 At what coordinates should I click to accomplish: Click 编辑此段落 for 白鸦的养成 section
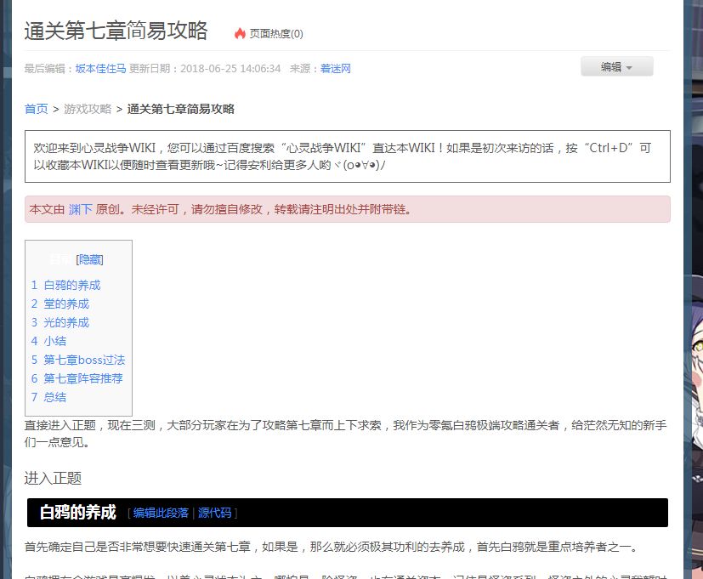click(x=161, y=513)
